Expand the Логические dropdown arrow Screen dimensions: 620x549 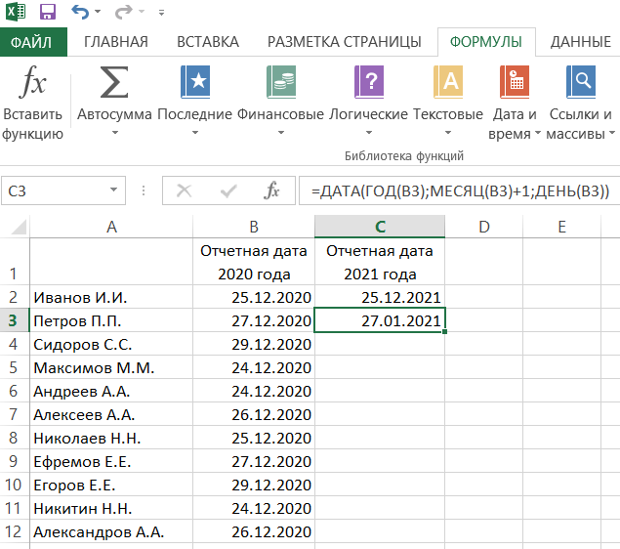pos(368,133)
